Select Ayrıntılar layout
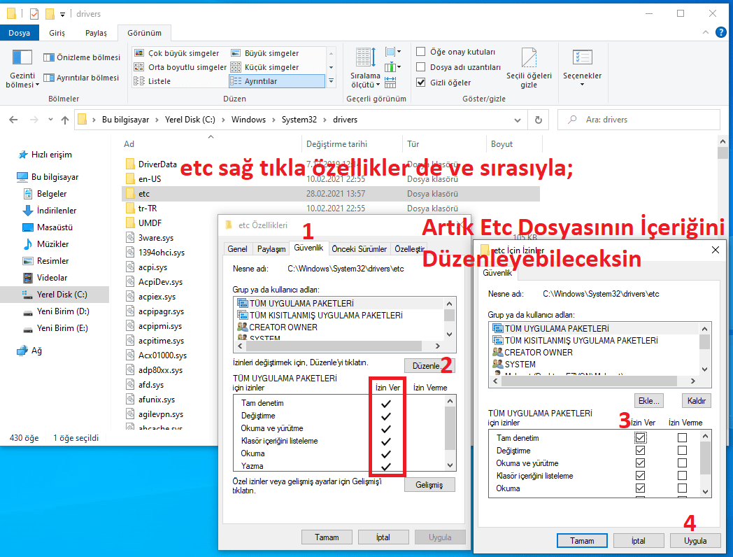This screenshot has height=557, width=733. (x=277, y=81)
